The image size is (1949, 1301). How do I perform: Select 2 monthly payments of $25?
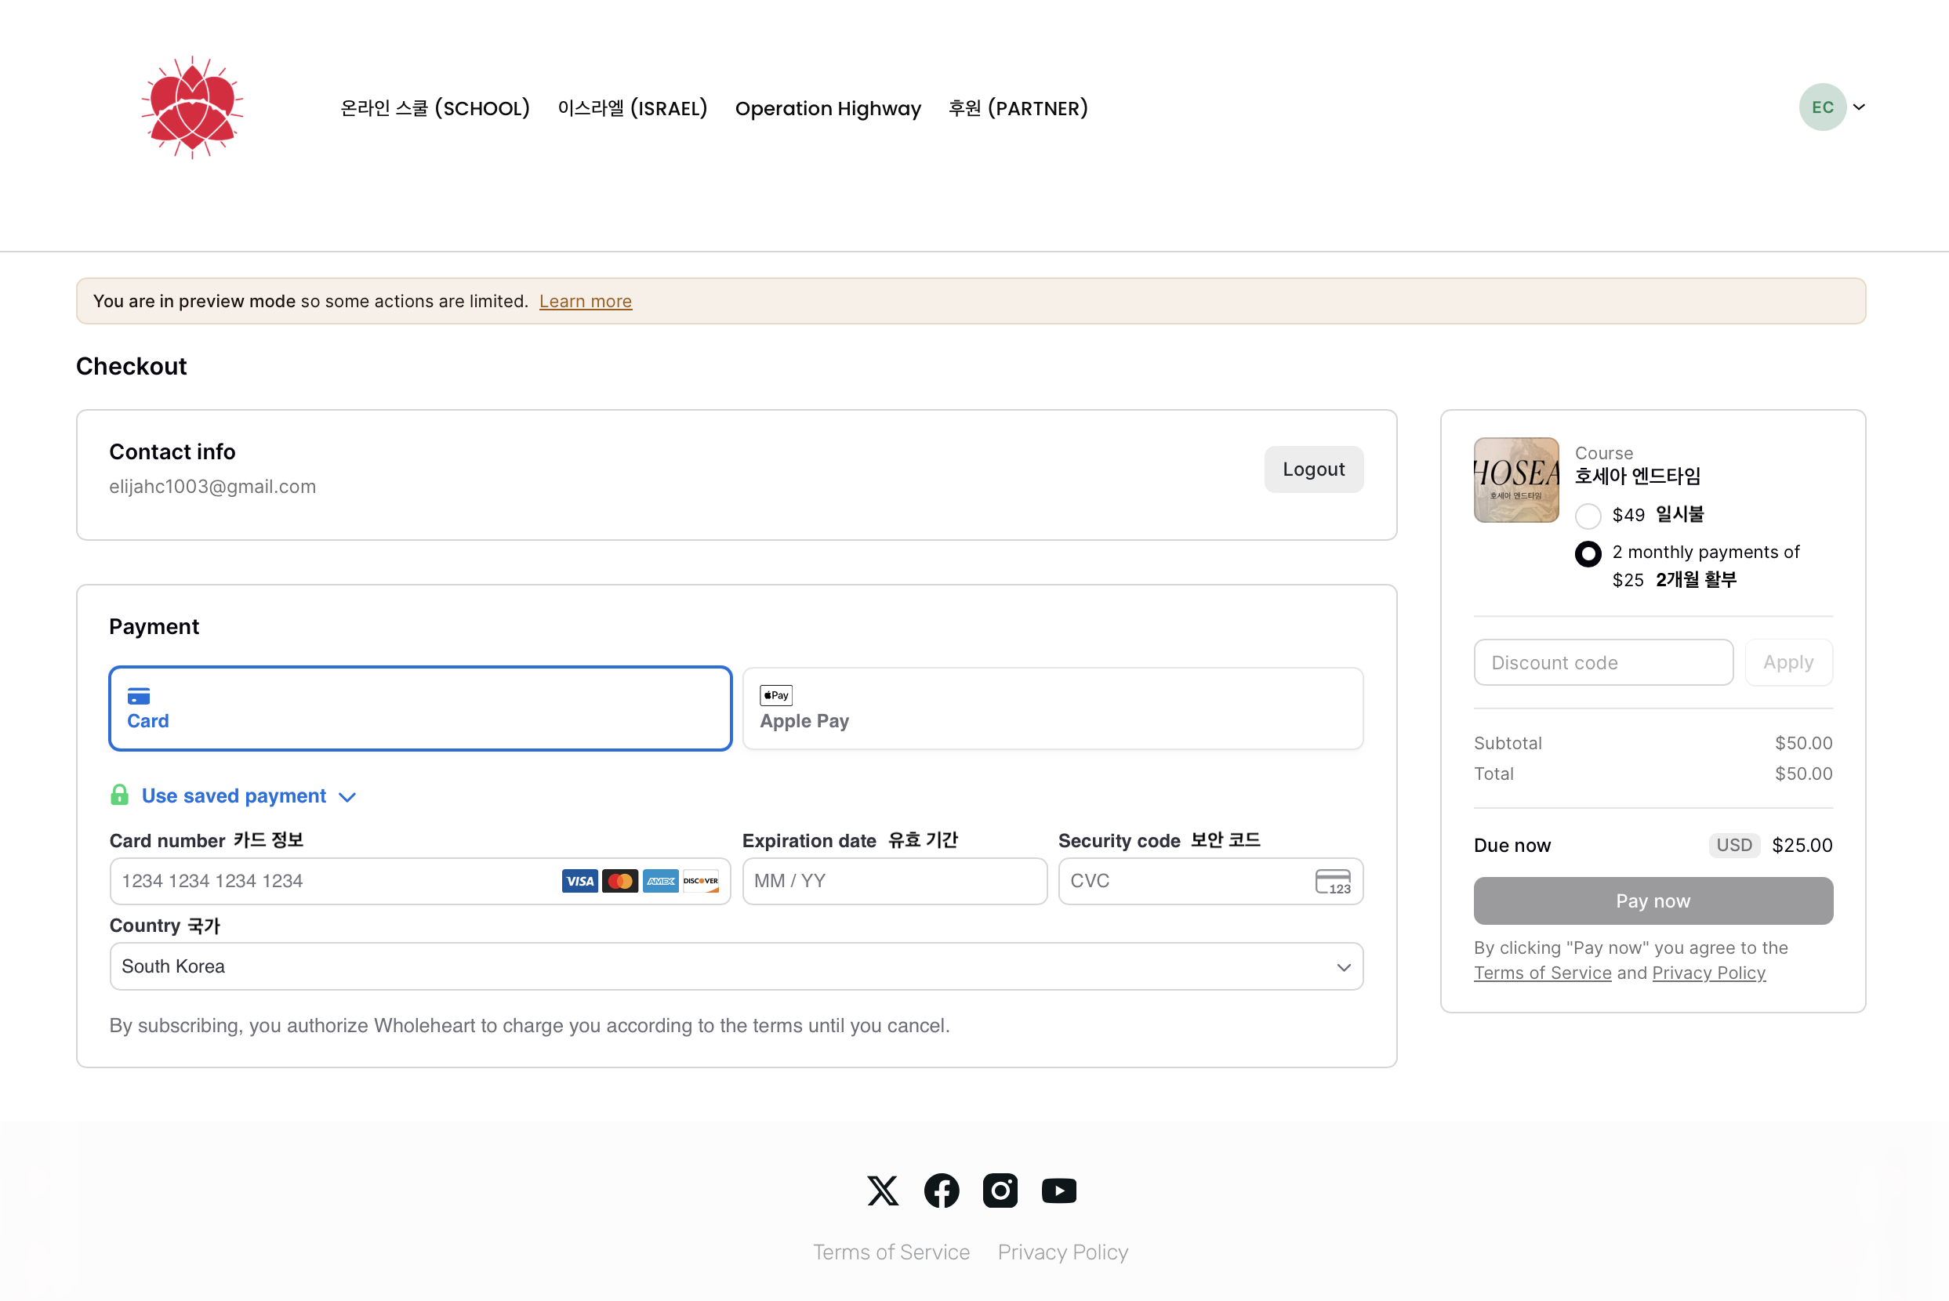(x=1587, y=553)
